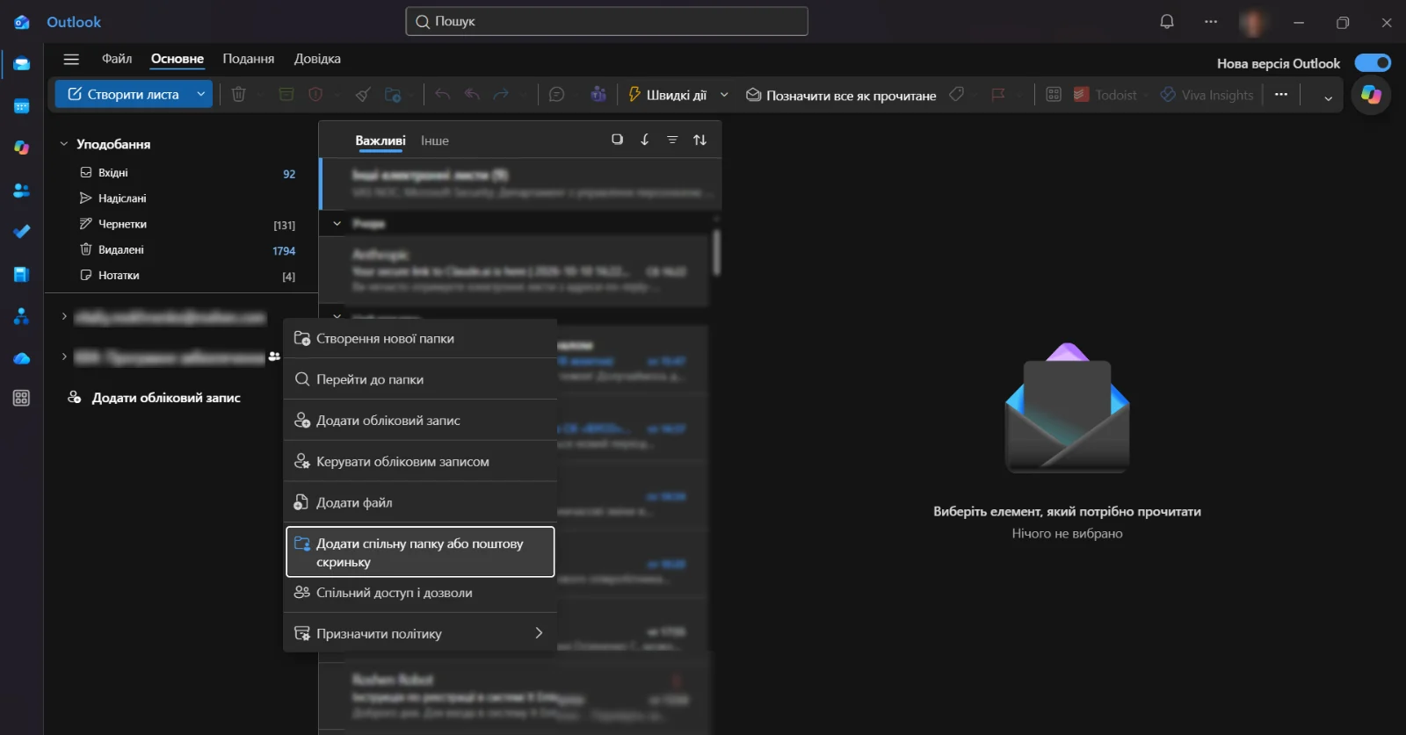Turn off the Нова версія Outlook switch
The height and width of the screenshot is (735, 1406).
(1373, 63)
